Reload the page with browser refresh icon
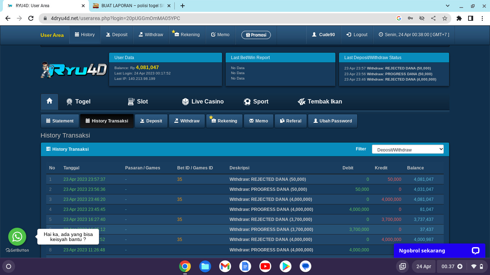Viewport: 490px width, 275px height. (x=31, y=18)
